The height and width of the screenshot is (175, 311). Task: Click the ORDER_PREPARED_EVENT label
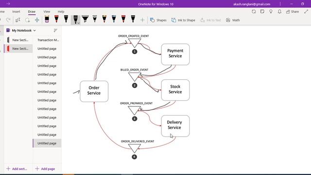coord(136,103)
